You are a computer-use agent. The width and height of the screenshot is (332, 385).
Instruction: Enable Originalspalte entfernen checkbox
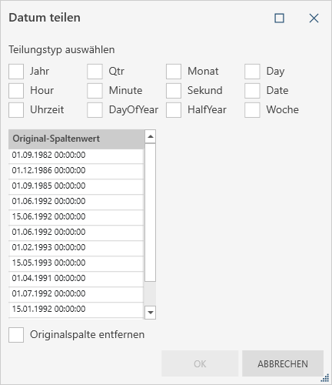tap(16, 335)
